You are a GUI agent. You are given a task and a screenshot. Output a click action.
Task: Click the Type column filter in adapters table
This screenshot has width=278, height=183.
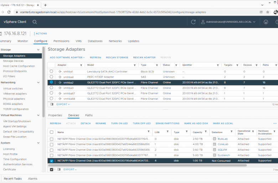[157, 65]
